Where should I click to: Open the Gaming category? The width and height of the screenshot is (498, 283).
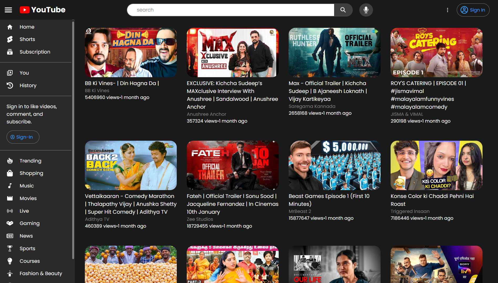click(29, 223)
